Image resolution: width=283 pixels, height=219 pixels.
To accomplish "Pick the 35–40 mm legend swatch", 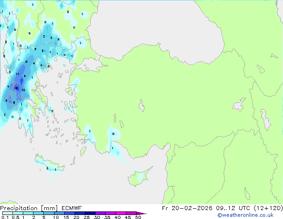I will (111, 213).
